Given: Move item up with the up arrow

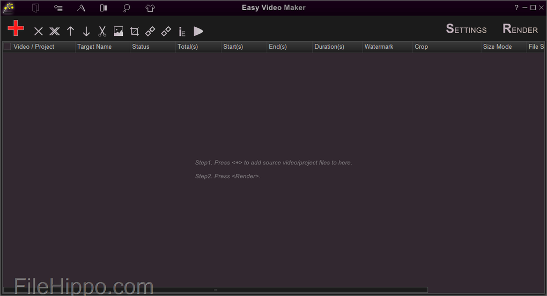Looking at the screenshot, I should 70,32.
